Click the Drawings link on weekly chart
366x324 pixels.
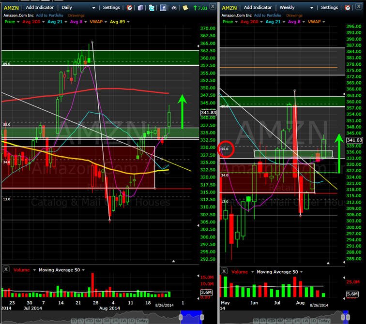click(294, 15)
